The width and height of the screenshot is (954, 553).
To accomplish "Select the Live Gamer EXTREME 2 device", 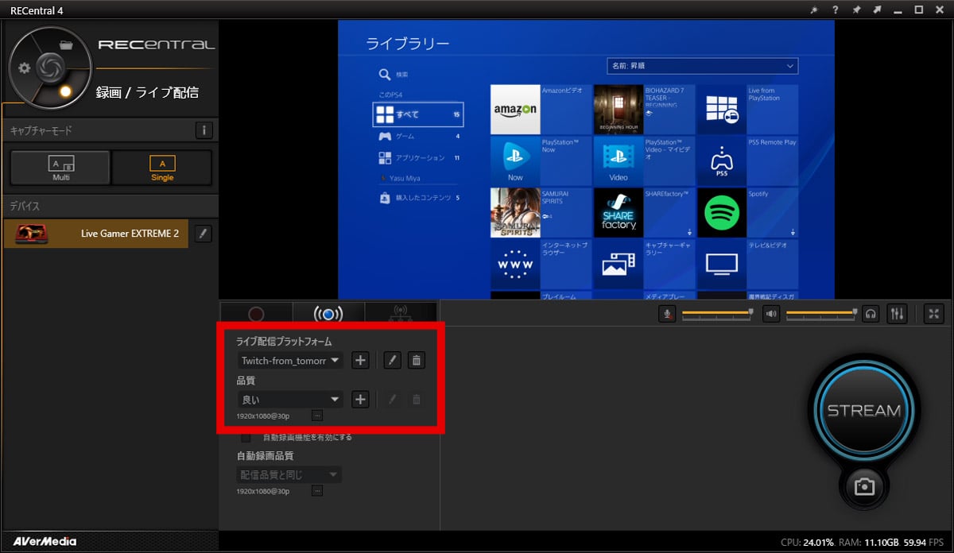I will pyautogui.click(x=96, y=234).
